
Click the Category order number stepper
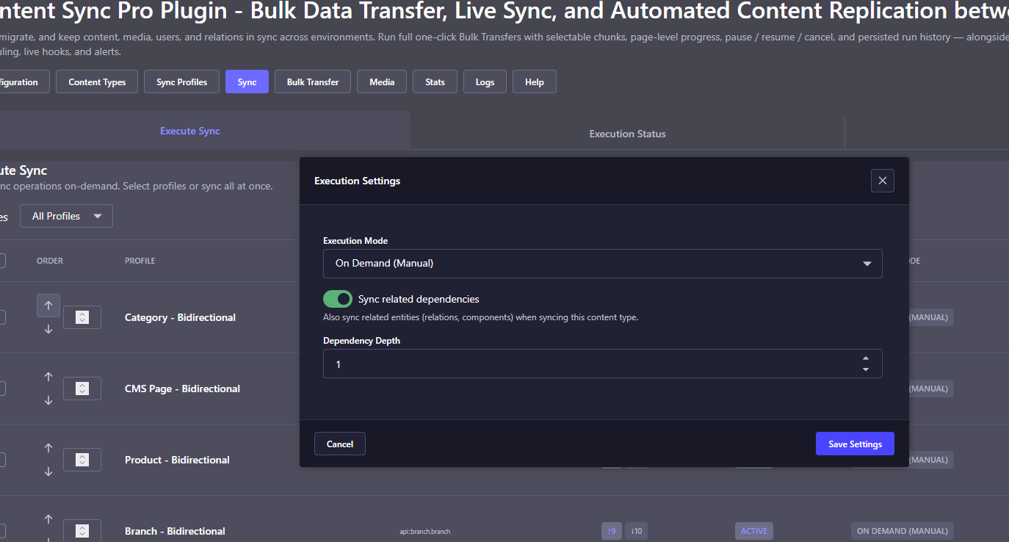[x=82, y=317]
